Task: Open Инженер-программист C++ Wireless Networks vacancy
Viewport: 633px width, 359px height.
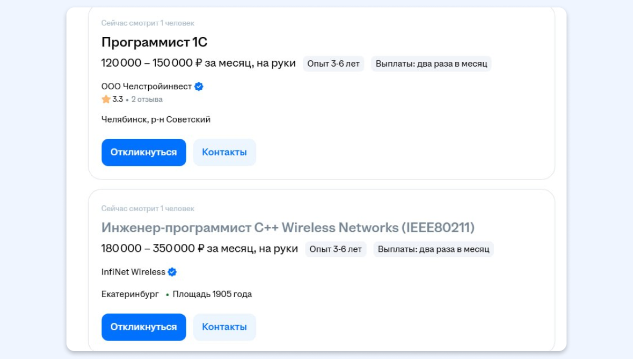Action: pos(288,228)
